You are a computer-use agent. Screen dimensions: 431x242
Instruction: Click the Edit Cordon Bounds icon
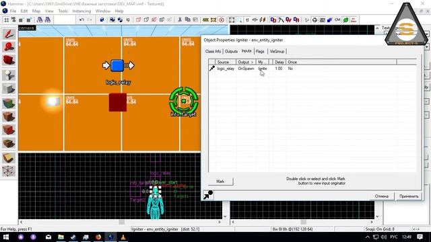(213, 19)
